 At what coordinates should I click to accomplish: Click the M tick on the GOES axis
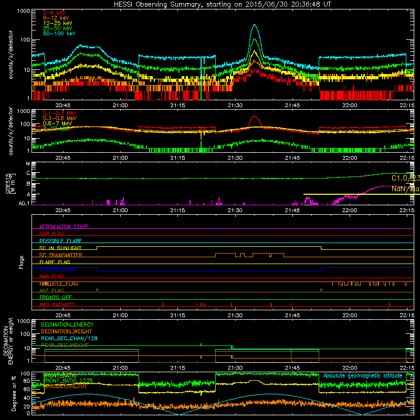(x=28, y=163)
